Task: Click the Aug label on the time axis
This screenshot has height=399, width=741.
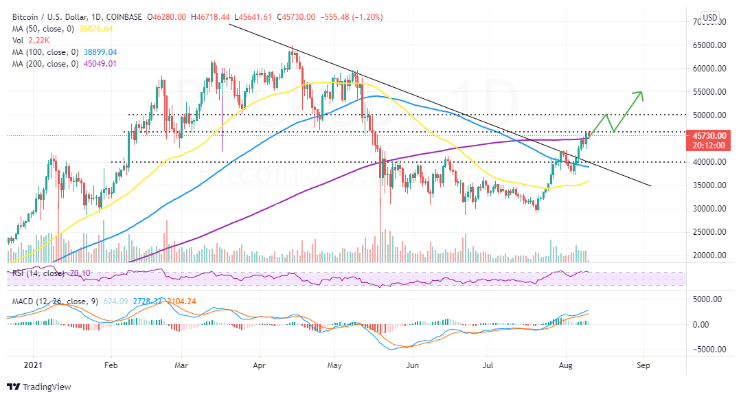Action: [565, 366]
